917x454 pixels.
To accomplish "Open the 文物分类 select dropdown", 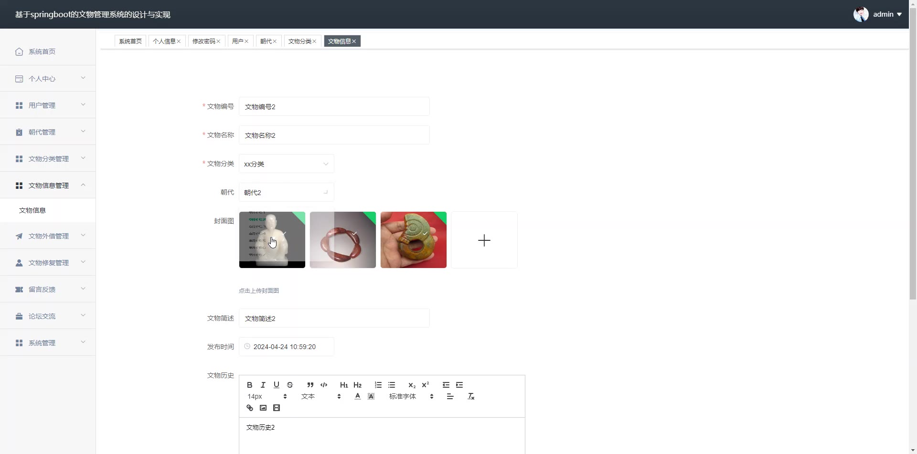I will tap(286, 164).
